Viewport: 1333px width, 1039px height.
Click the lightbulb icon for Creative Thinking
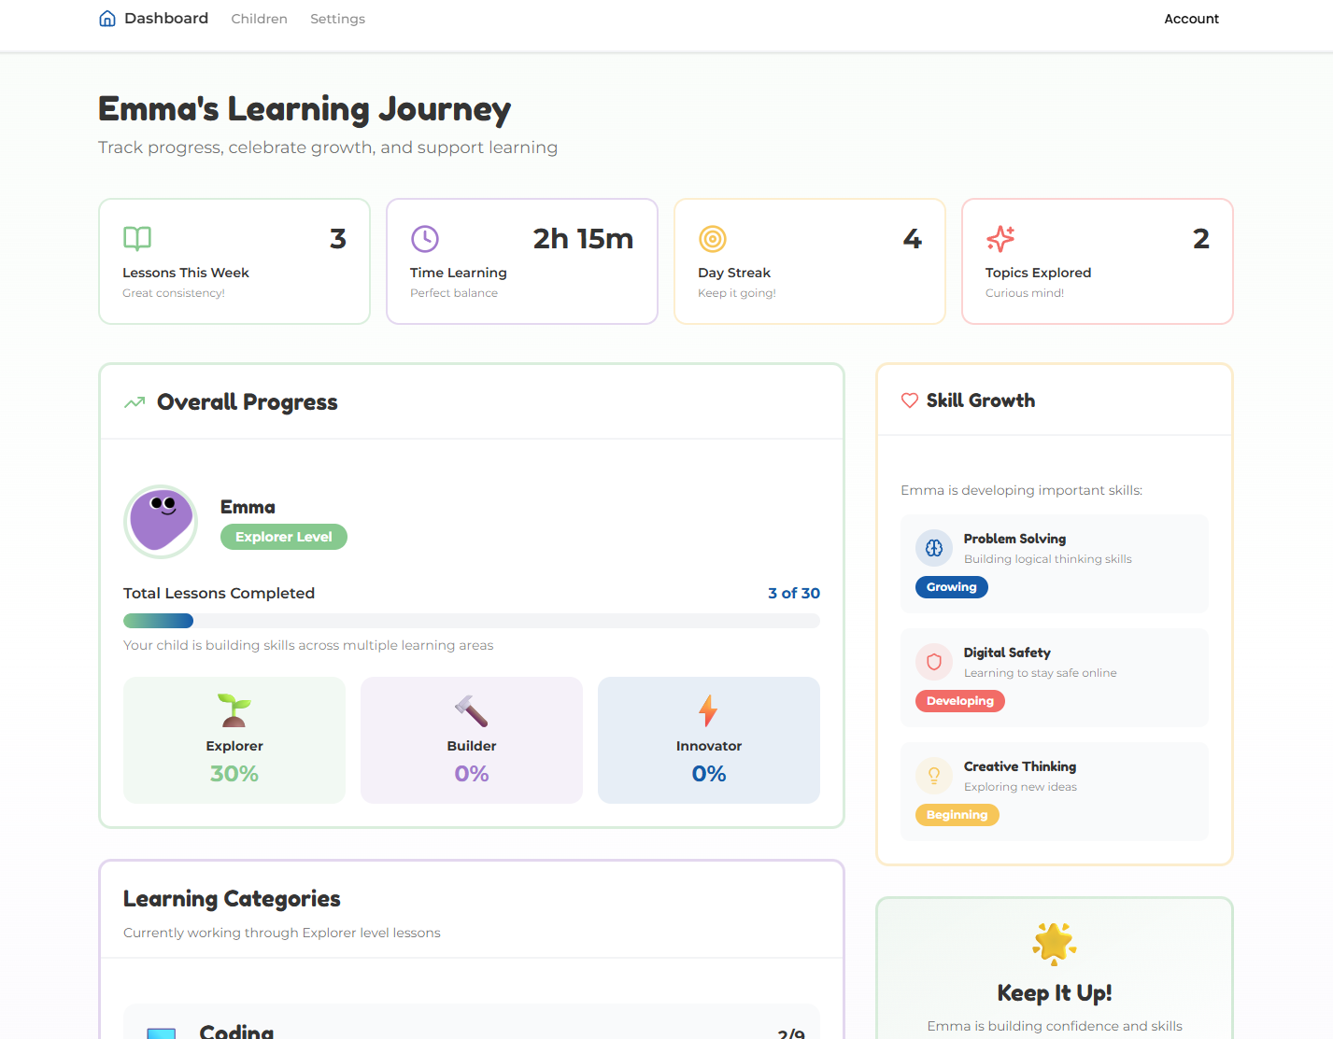933,776
